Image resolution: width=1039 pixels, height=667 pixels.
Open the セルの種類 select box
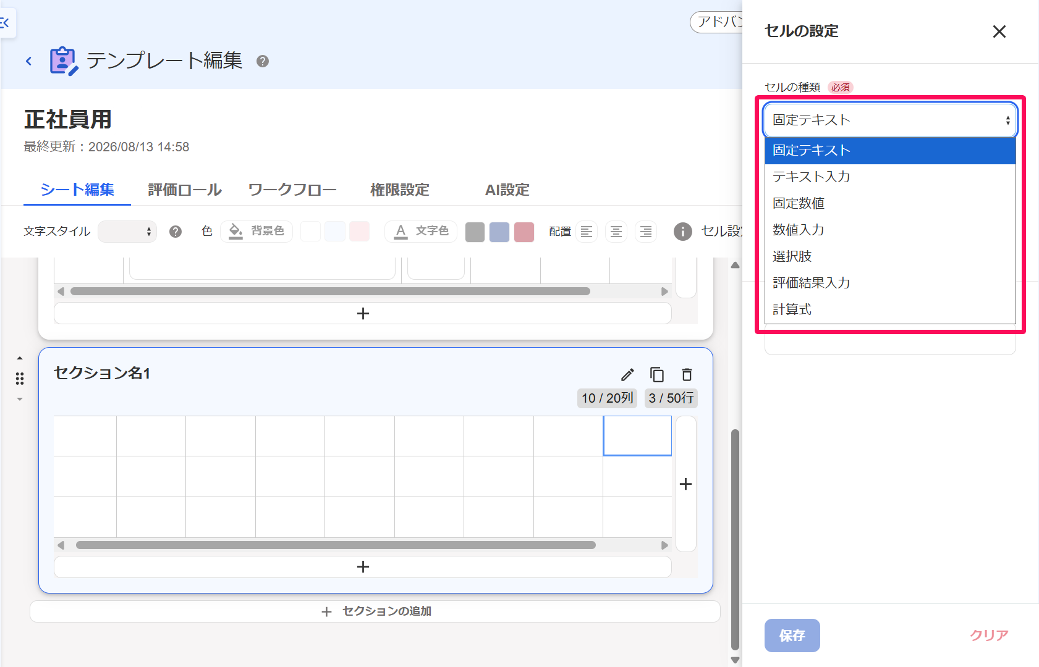890,120
